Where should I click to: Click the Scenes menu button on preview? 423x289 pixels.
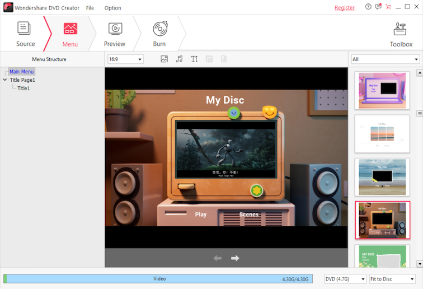[x=249, y=215]
